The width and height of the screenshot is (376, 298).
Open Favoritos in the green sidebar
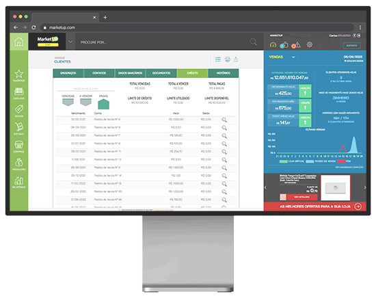[19, 75]
